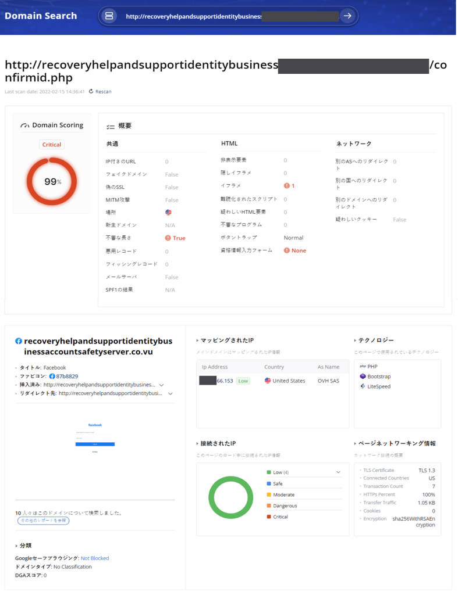The height and width of the screenshot is (595, 458).
Task: Click the Ip Address column header
Action: (x=215, y=367)
